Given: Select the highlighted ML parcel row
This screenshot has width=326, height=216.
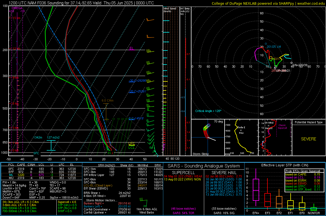Looking at the screenshot, I should (x=41, y=175).
